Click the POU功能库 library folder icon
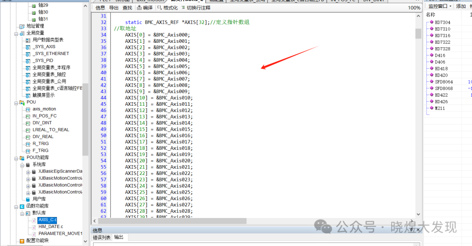472x246 pixels. coord(22,158)
